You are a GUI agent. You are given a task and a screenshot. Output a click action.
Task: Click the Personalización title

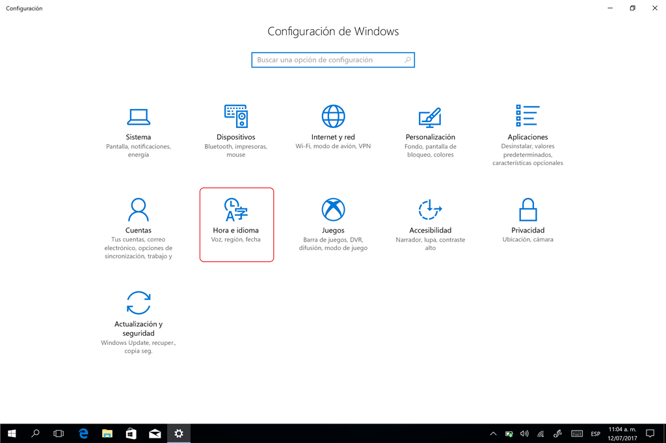pyautogui.click(x=431, y=137)
